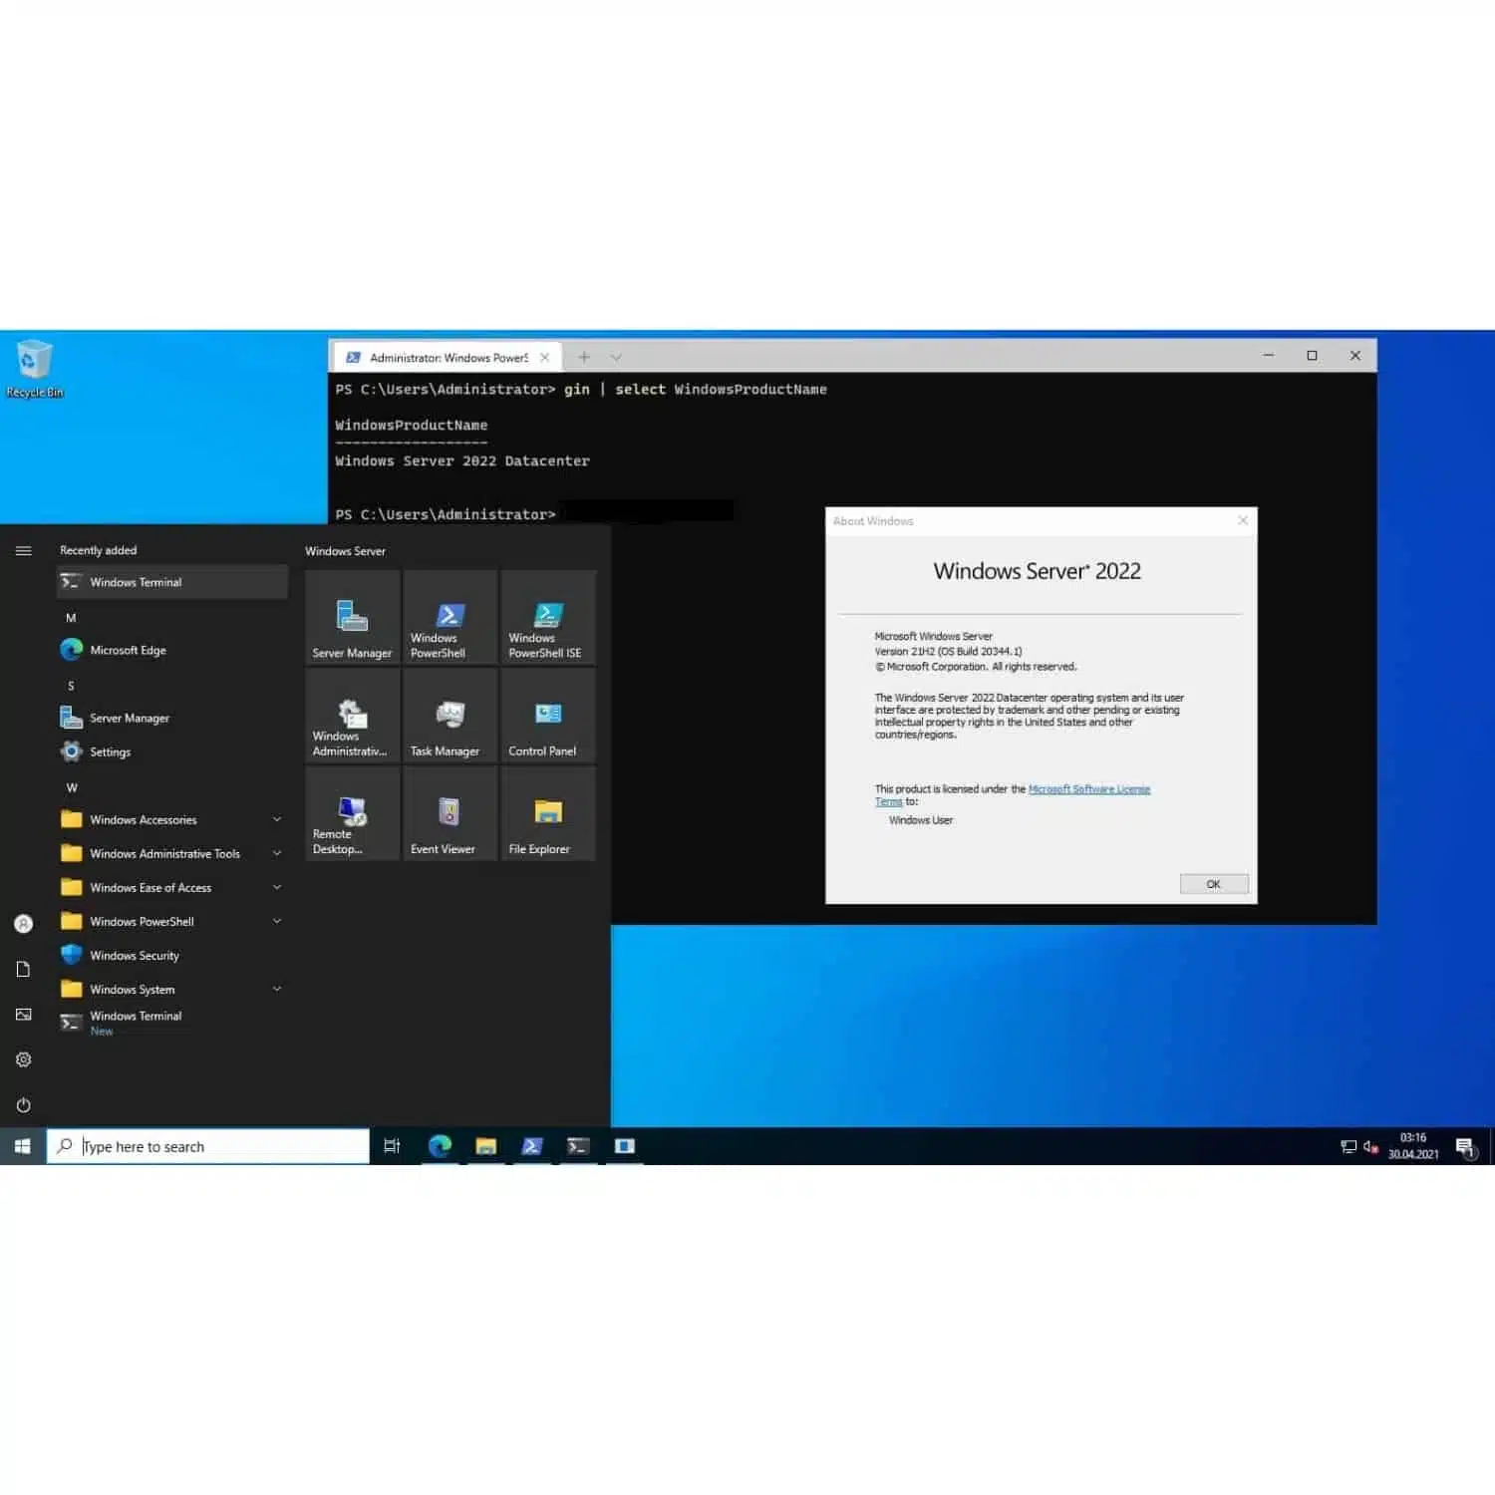Open Windows PowerShell tile
This screenshot has width=1495, height=1495.
point(450,617)
